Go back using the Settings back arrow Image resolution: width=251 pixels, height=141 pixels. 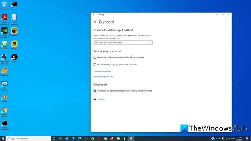[94, 14]
